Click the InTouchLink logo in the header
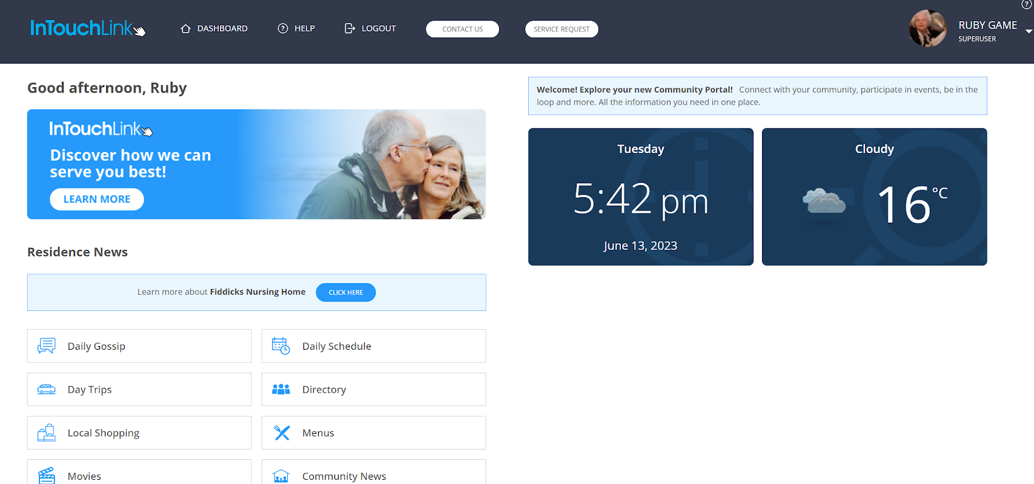Viewport: 1034px width, 484px height. click(88, 28)
